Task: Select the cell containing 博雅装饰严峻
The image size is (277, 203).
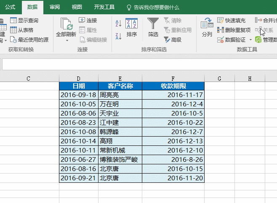Action: [120, 160]
